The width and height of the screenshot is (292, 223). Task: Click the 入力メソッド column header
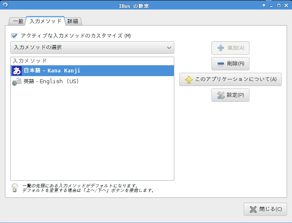point(92,60)
